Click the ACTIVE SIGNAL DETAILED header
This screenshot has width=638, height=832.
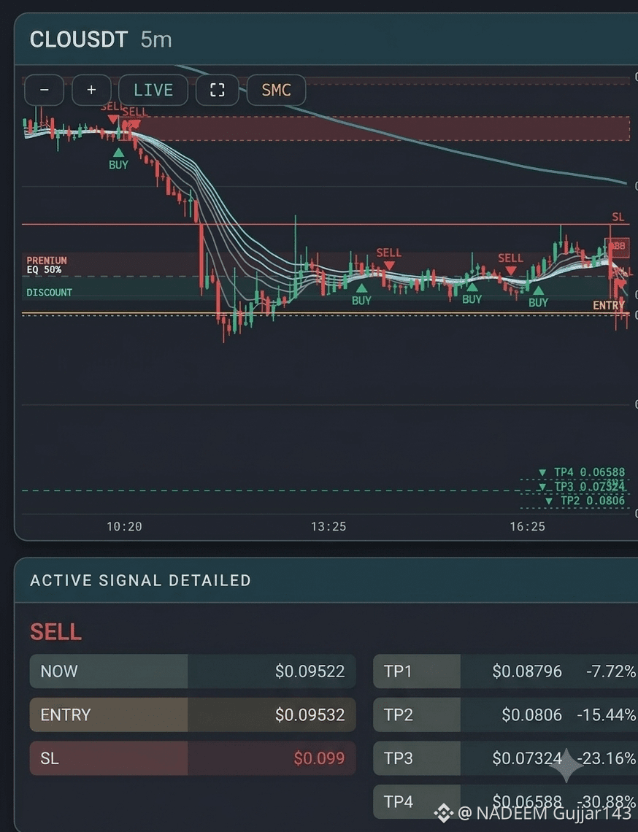140,580
